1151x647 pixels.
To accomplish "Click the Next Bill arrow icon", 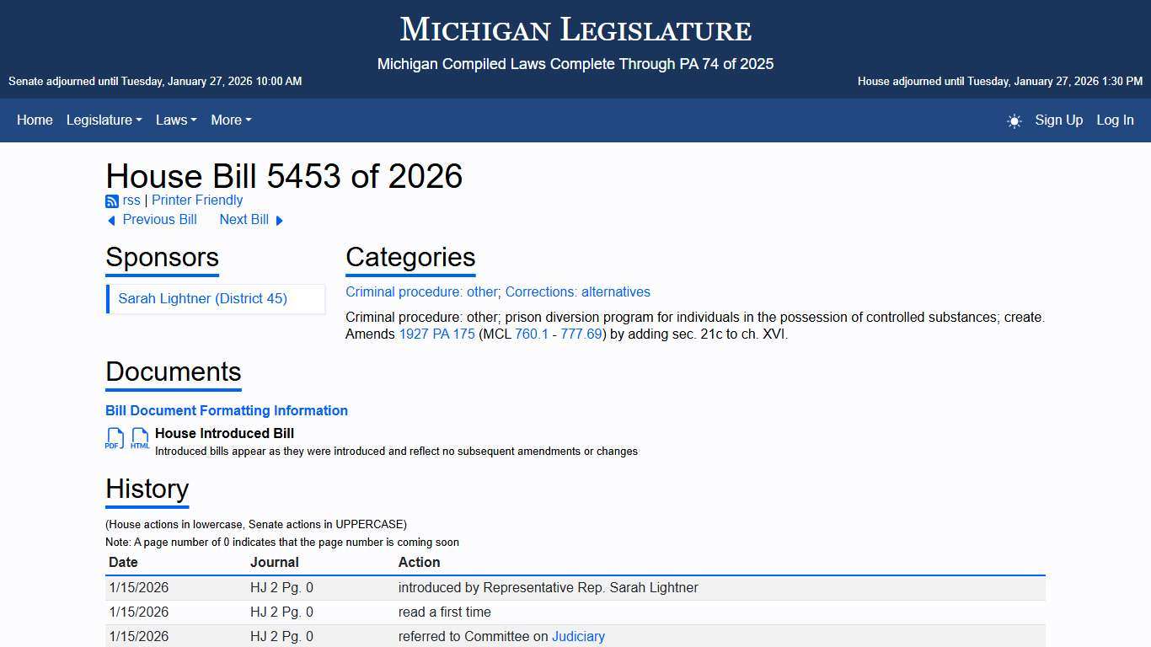I will coord(279,220).
